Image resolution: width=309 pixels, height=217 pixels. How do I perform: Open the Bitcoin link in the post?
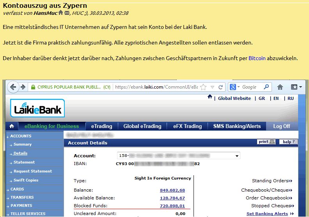click(x=257, y=58)
